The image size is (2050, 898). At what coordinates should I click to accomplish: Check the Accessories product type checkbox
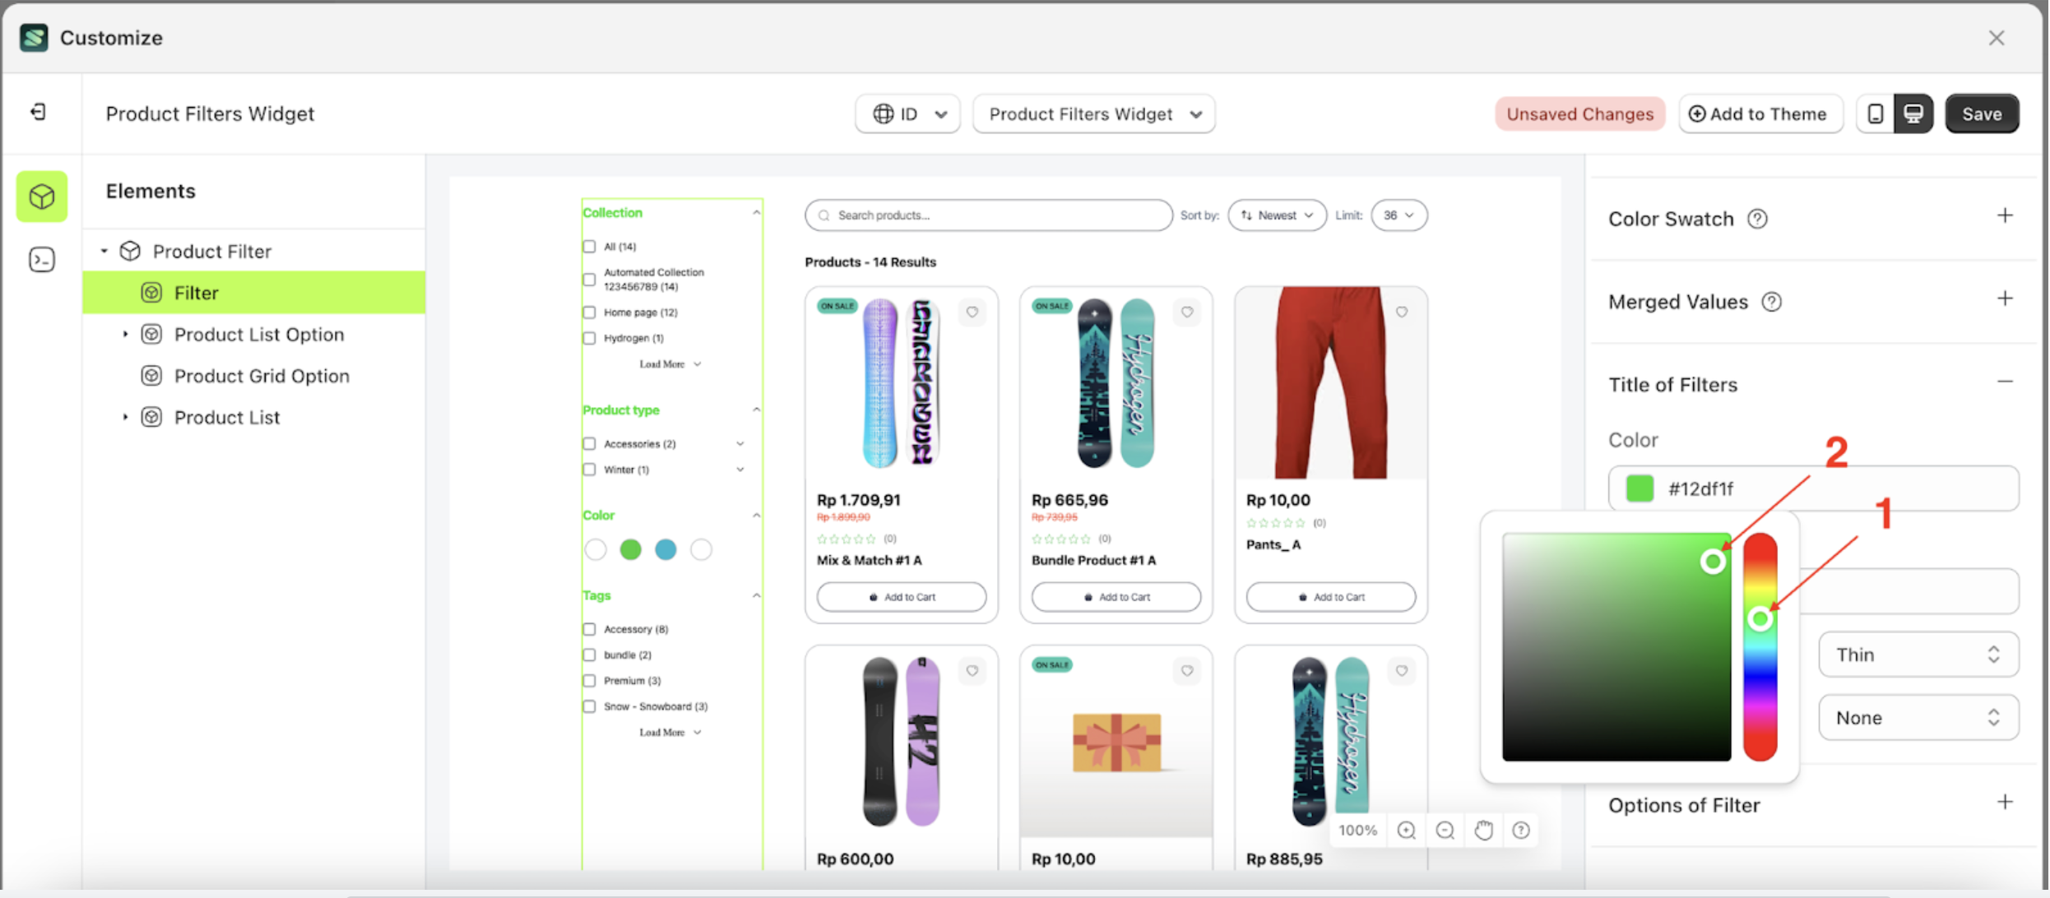click(589, 444)
